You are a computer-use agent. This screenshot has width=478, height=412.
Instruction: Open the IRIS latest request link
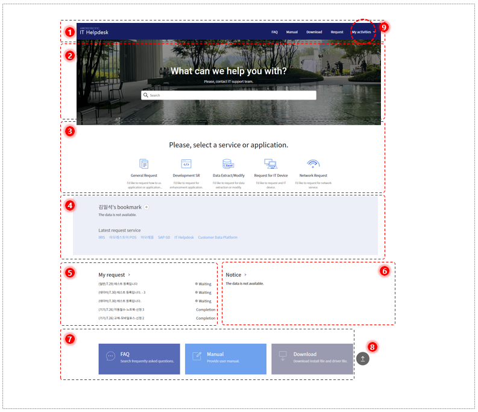click(x=101, y=238)
